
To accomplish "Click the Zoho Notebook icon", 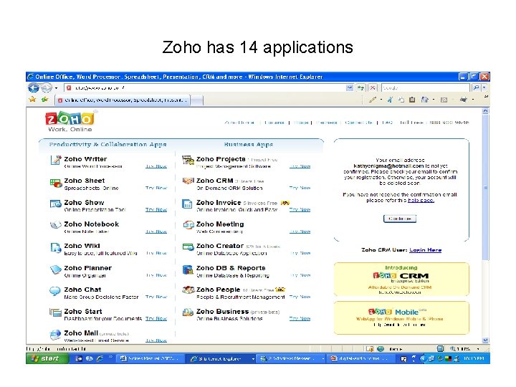I will point(56,226).
